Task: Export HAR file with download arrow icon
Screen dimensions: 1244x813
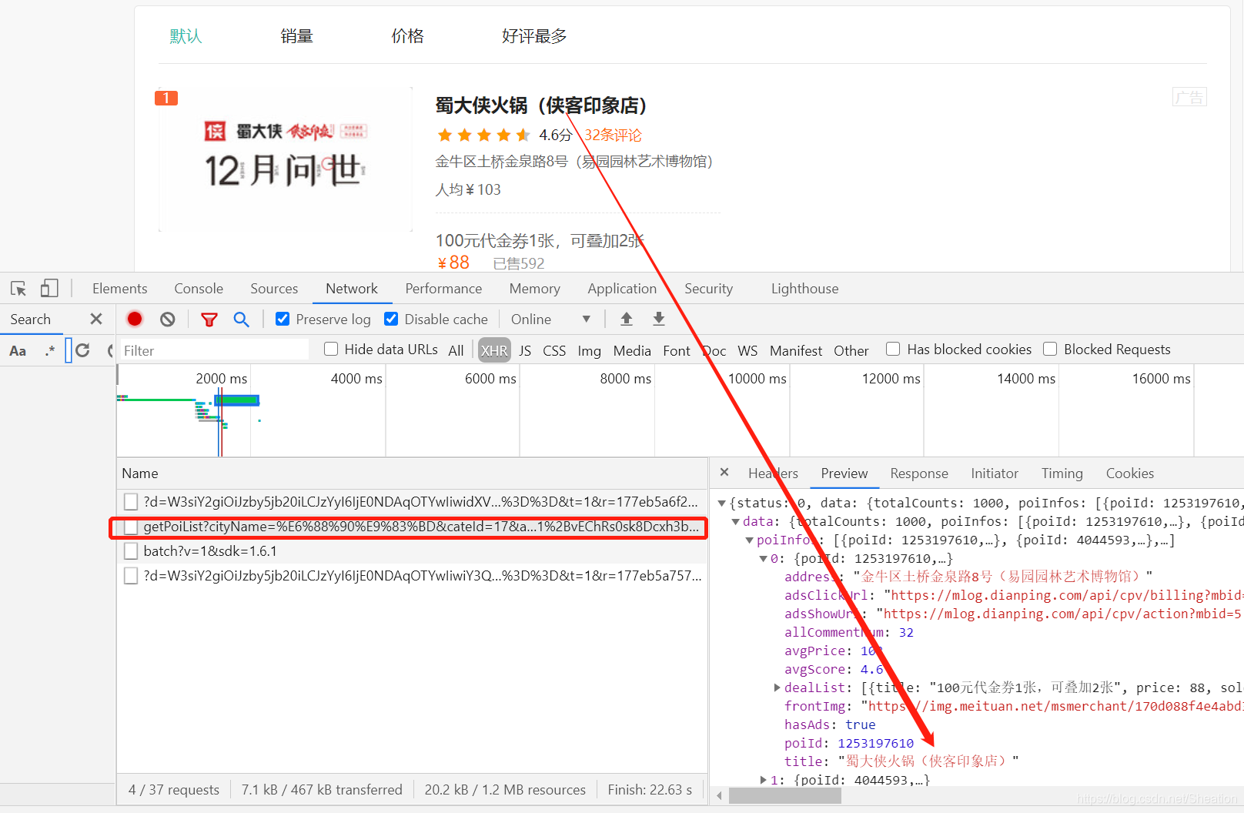Action: coord(659,319)
